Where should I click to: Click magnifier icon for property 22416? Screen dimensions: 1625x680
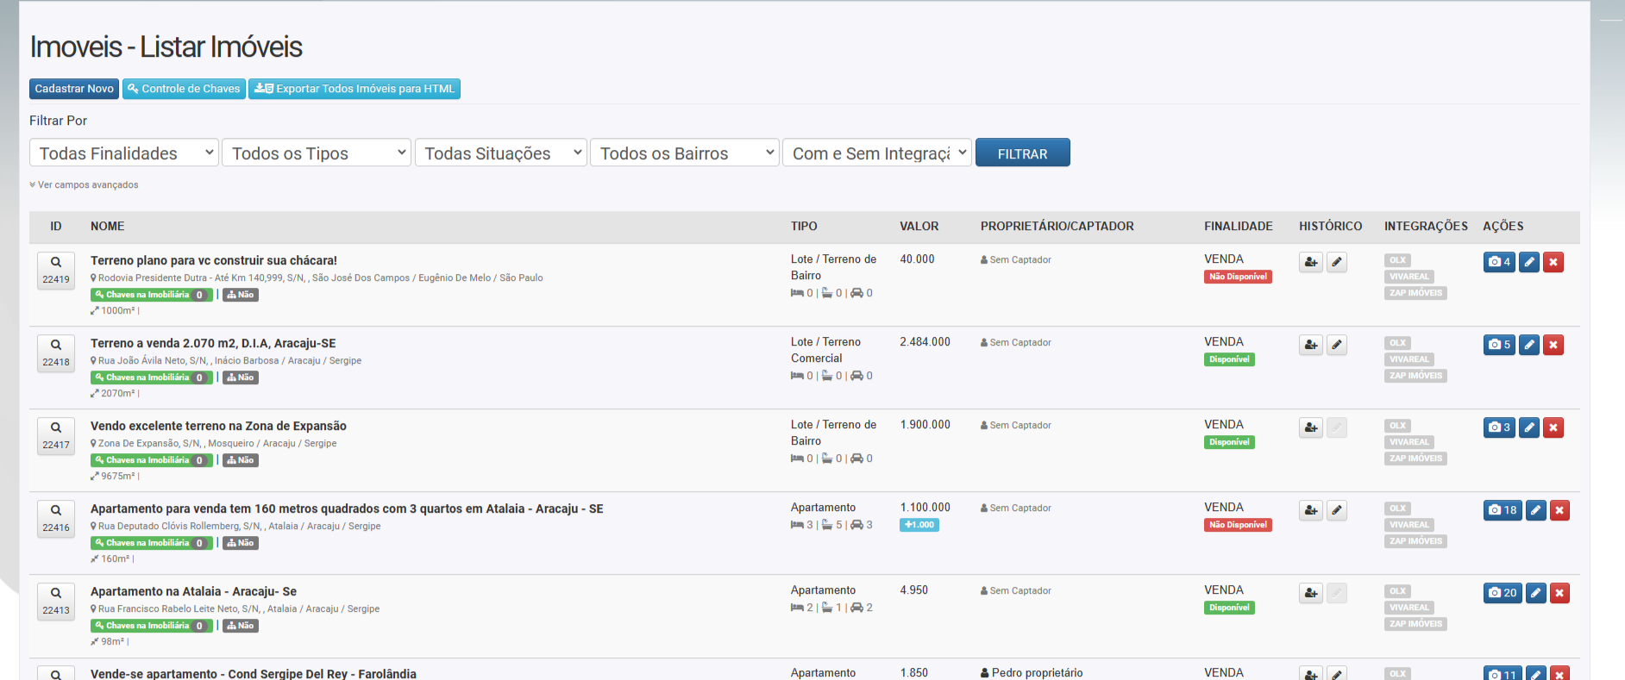pos(56,511)
